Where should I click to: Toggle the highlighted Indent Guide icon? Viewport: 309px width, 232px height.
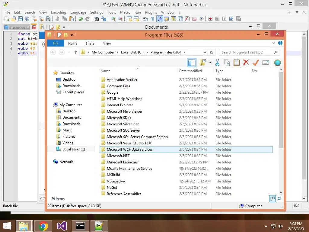click(x=160, y=19)
